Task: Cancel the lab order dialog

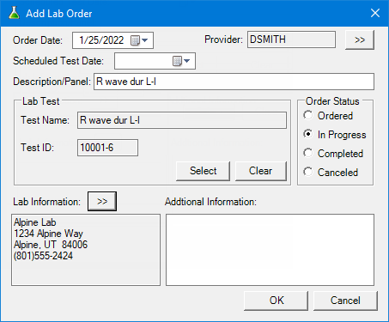Action: 345,301
